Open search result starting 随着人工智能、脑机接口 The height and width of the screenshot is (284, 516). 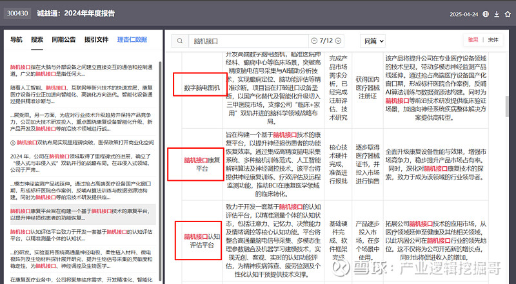coord(82,94)
